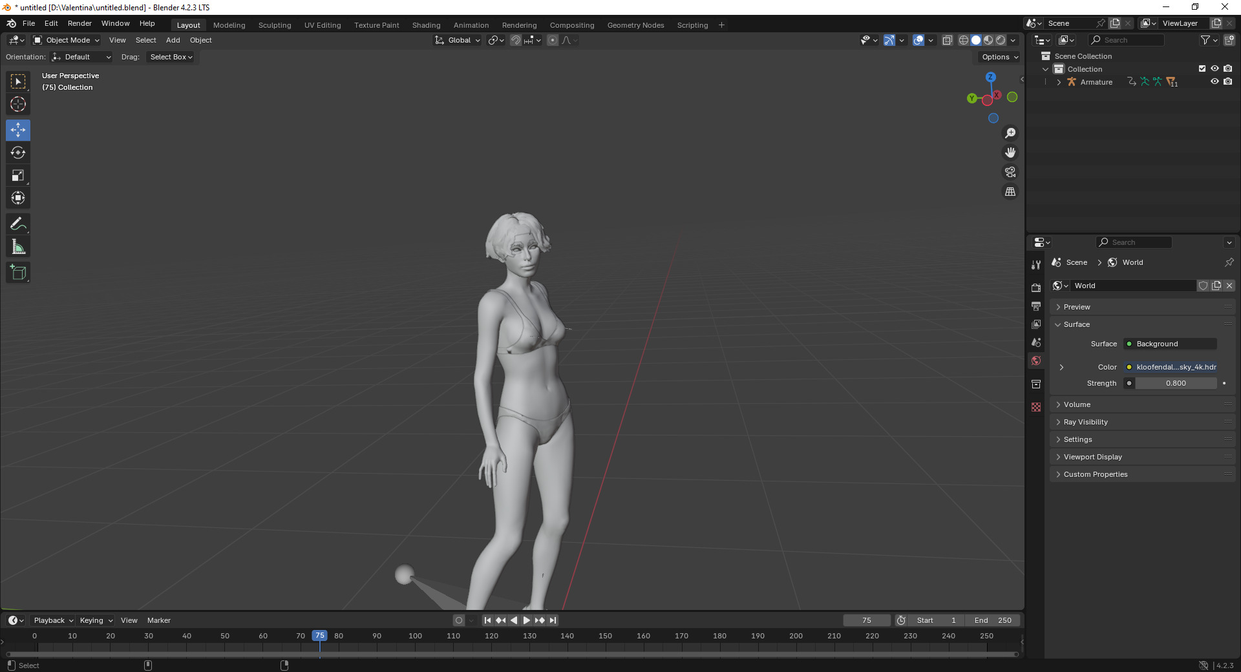Switch perspective/orthographic grid icon
The width and height of the screenshot is (1241, 672).
[x=1010, y=192]
